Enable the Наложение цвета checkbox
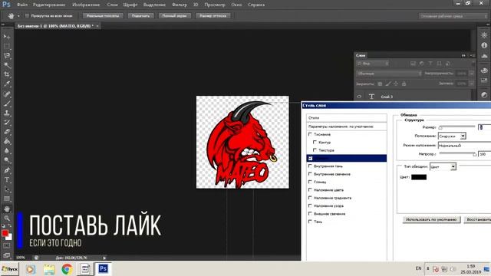Screen dimensions: 491x276 coord(310,190)
